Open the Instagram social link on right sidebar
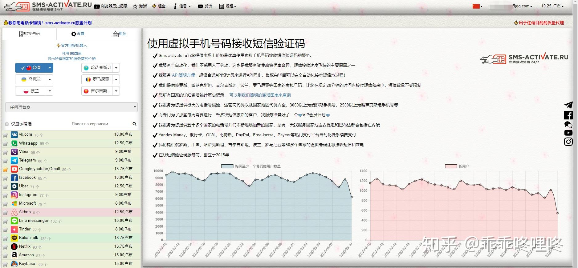 click(568, 142)
